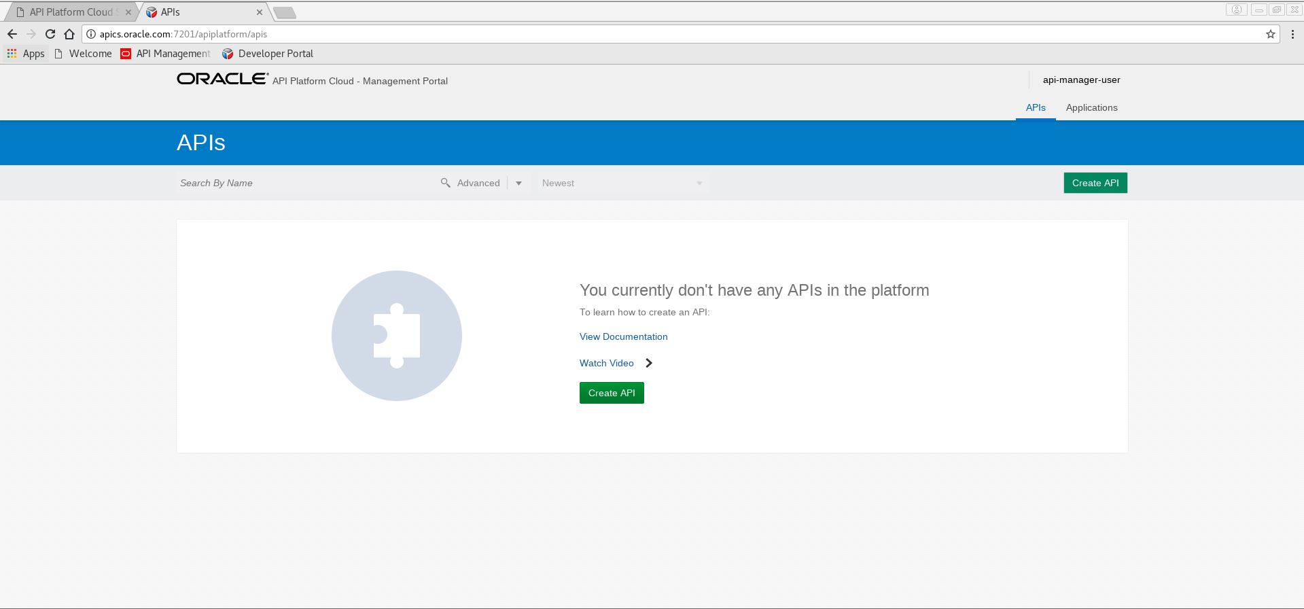This screenshot has width=1304, height=609.
Task: Click the Watch Video link
Action: coord(606,363)
